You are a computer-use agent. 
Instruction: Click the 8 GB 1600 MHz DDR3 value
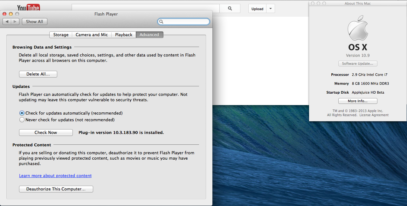(x=370, y=83)
